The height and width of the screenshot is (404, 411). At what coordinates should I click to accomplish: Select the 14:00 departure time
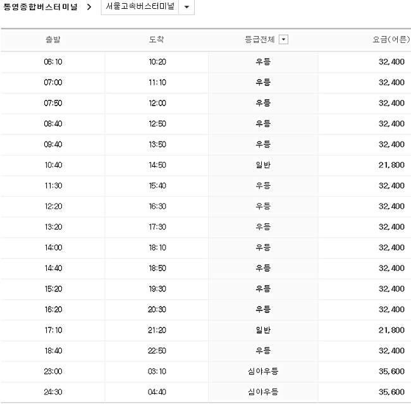pos(53,247)
